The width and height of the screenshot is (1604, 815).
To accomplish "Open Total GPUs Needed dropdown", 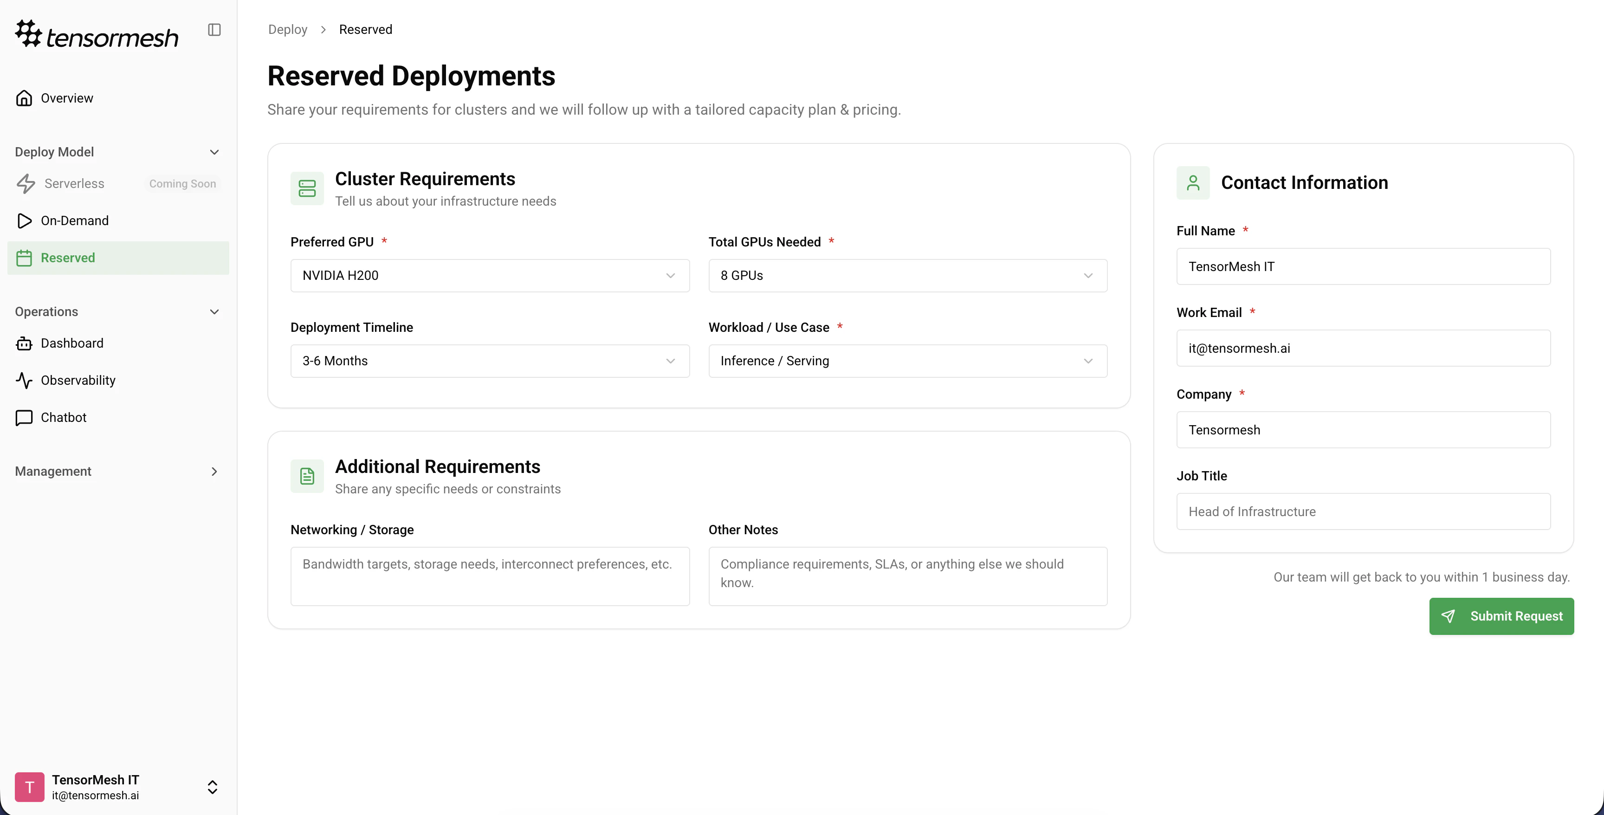I will point(907,276).
